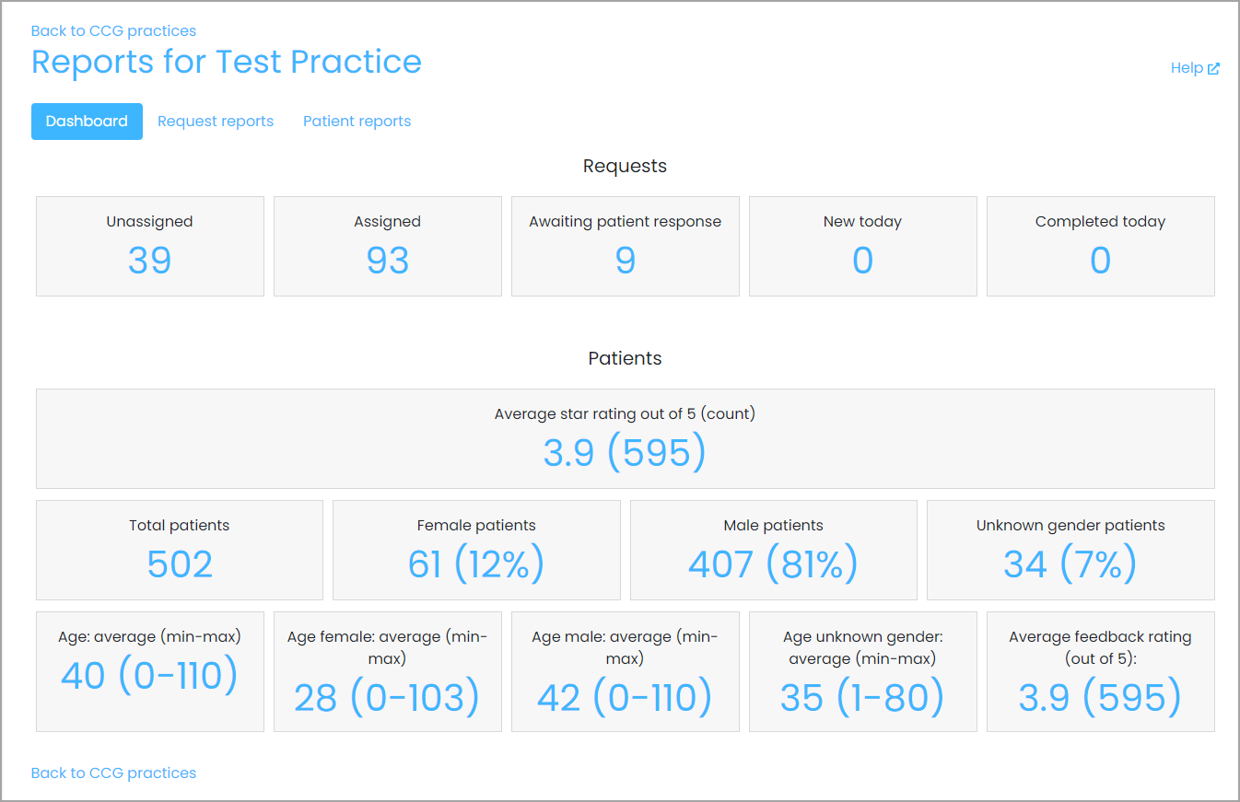Click the Average star rating tile
Screen dimensions: 1240x802
(626, 438)
